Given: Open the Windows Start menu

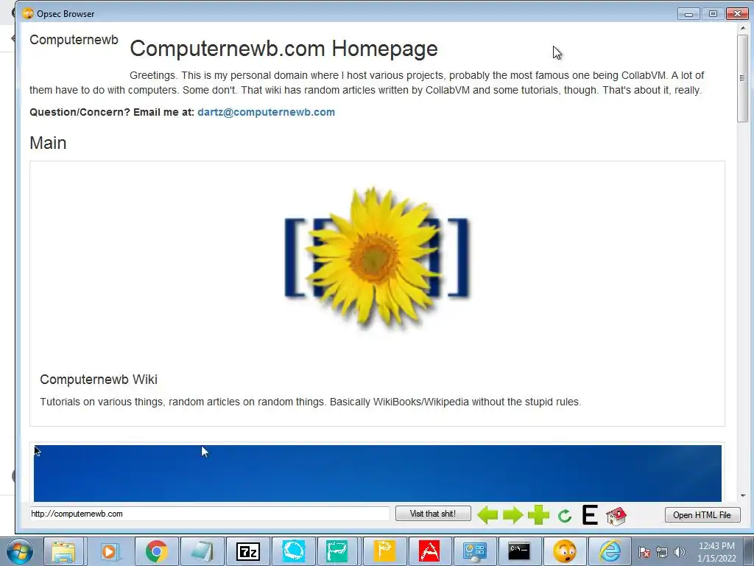Looking at the screenshot, I should (19, 551).
